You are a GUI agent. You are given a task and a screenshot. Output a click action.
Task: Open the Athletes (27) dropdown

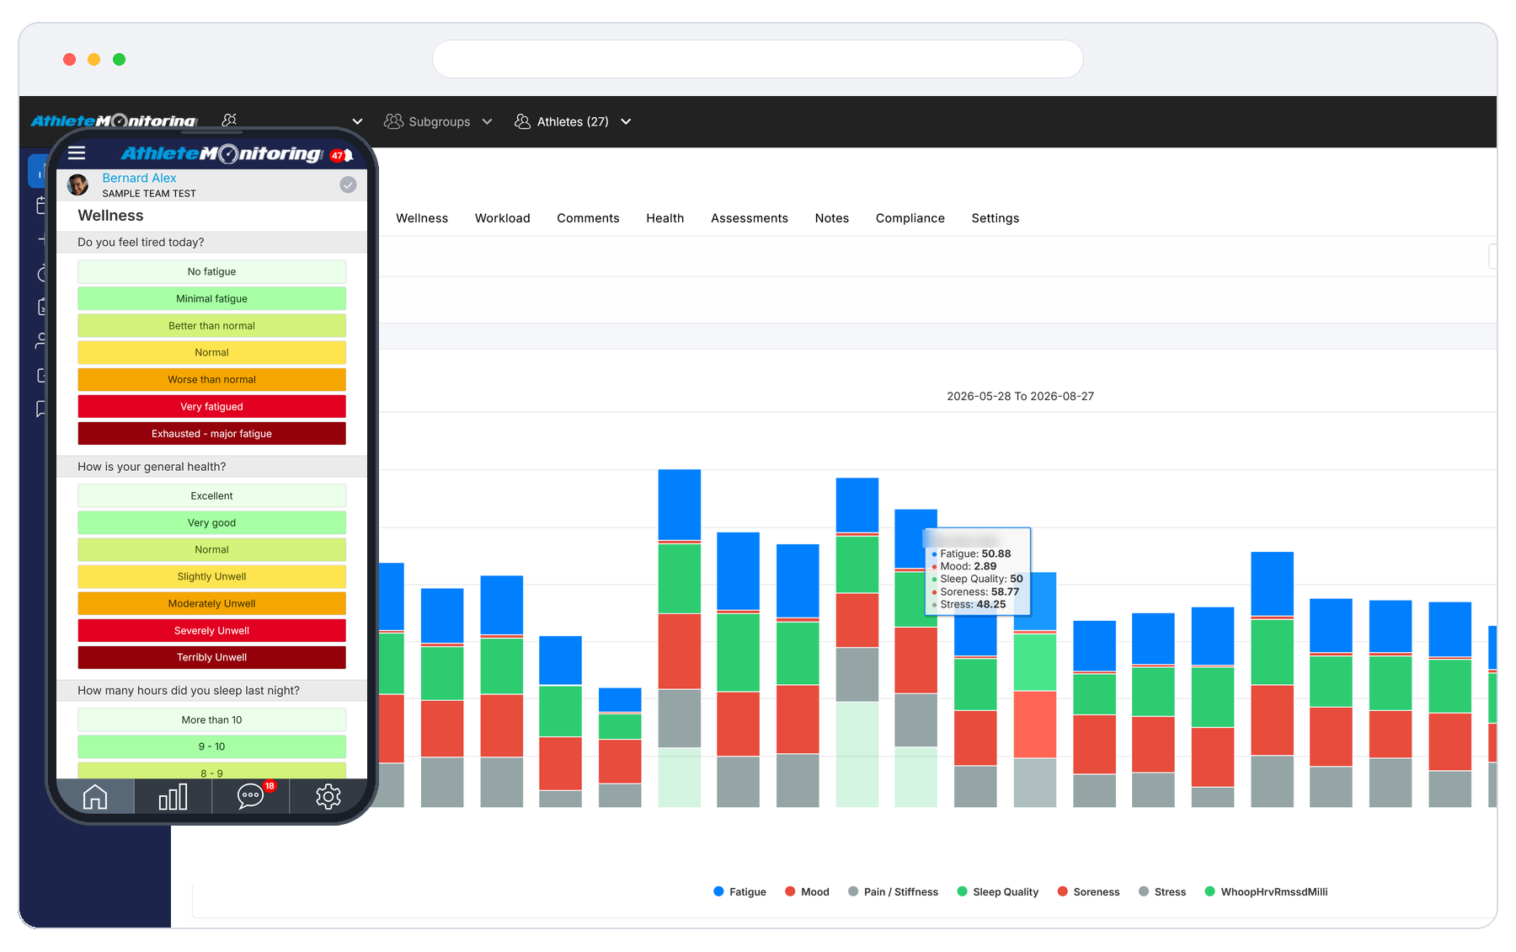(x=573, y=121)
